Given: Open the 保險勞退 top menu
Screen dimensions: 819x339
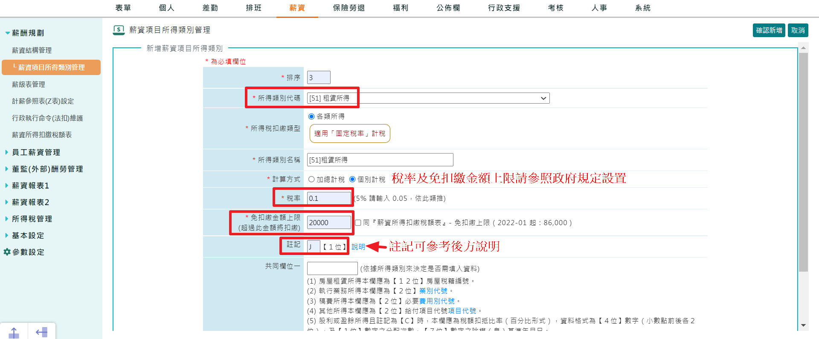Looking at the screenshot, I should (349, 8).
